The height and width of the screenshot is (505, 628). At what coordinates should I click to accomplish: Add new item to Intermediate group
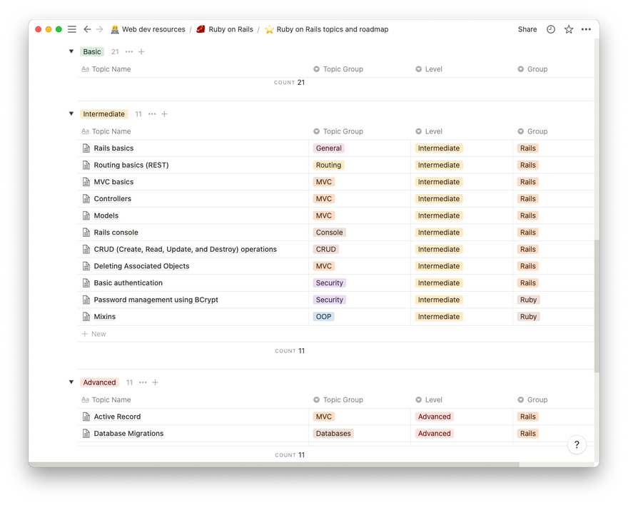[x=164, y=114]
